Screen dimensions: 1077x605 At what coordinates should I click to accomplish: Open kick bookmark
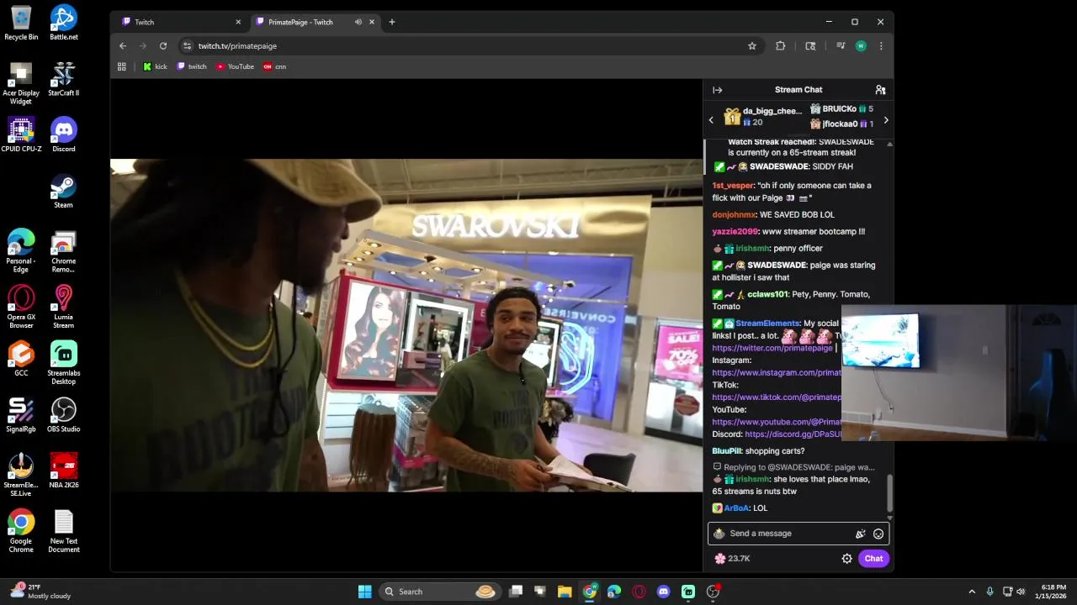[155, 66]
